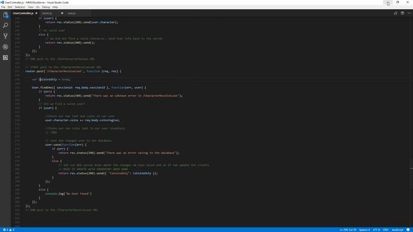Screen dimensions: 413x232
Task: Minimize the VS Code window
Action: tap(387, 3)
